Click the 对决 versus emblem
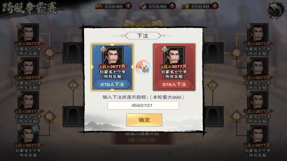The height and width of the screenshot is (161, 287). [x=143, y=67]
